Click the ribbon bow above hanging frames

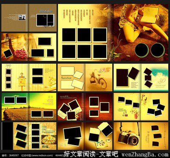(8, 66)
